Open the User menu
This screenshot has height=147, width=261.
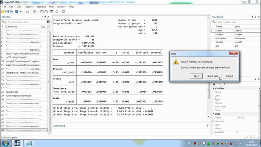[x=51, y=7]
